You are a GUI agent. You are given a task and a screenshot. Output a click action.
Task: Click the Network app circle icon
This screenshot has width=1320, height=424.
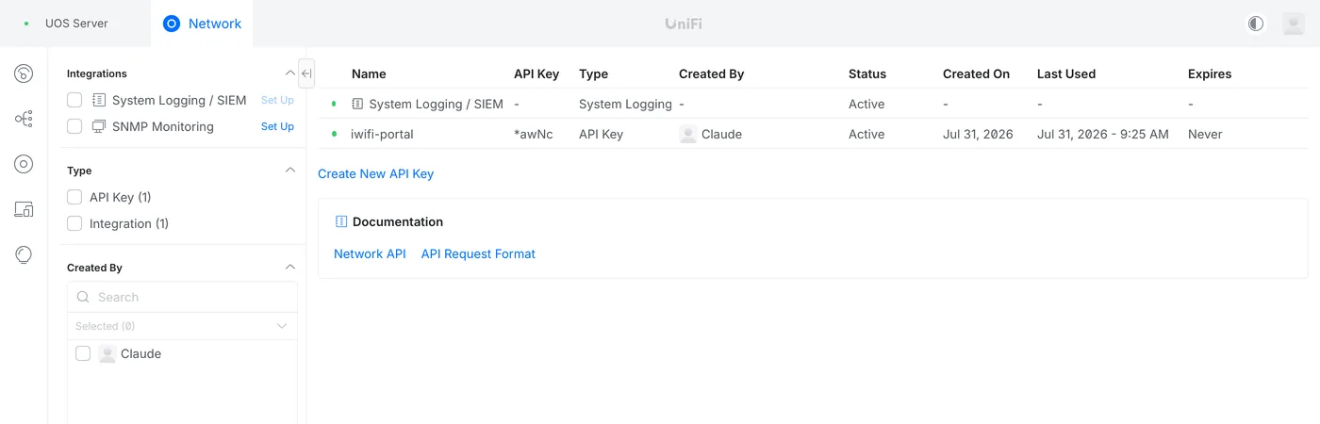(x=172, y=24)
